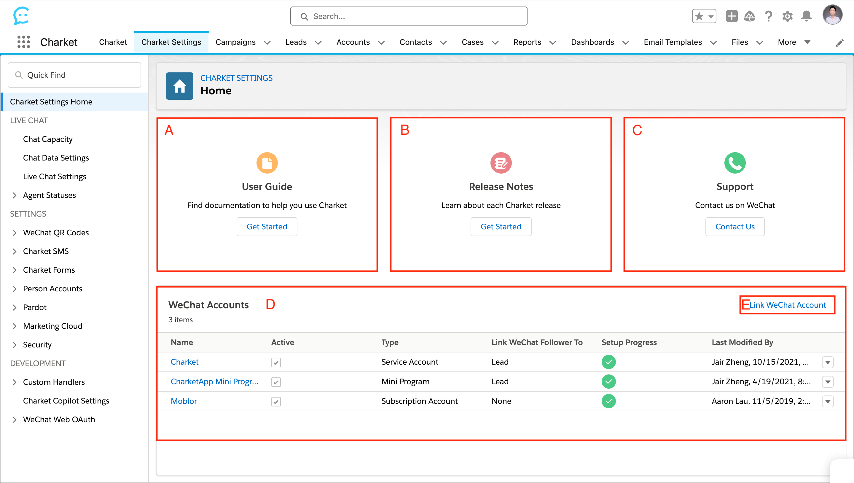Screen dimensions: 854x483
Task: Open the Accounts tab dropdown chevron
Action: click(x=381, y=42)
